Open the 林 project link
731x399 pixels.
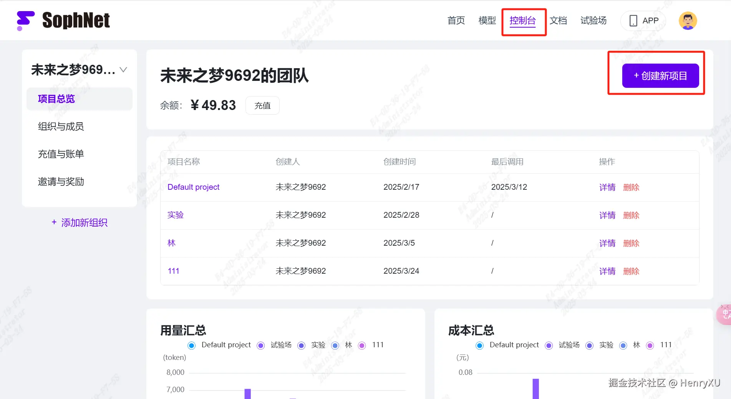[x=171, y=243]
